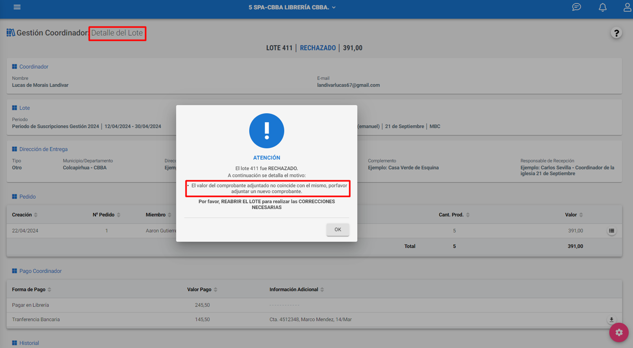Click email landivarlucas67@gmail.com
Screen dimensions: 633x348
(x=348, y=85)
